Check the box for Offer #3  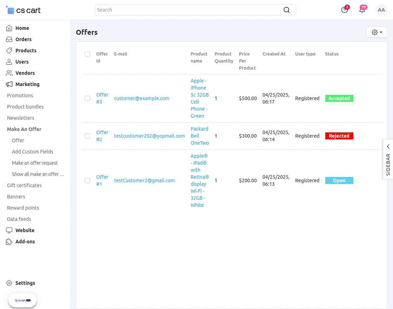pyautogui.click(x=87, y=98)
